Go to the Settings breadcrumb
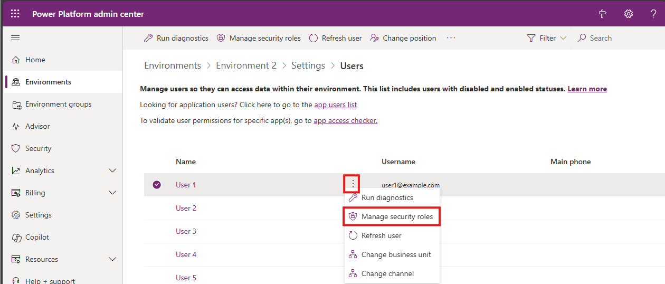This screenshot has height=284, width=665. pyautogui.click(x=308, y=65)
